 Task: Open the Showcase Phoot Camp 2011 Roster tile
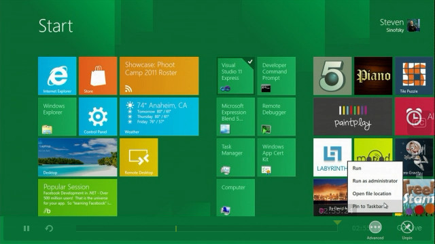(159, 76)
